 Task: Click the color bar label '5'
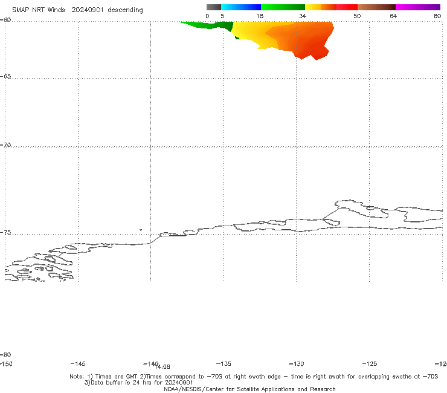222,16
